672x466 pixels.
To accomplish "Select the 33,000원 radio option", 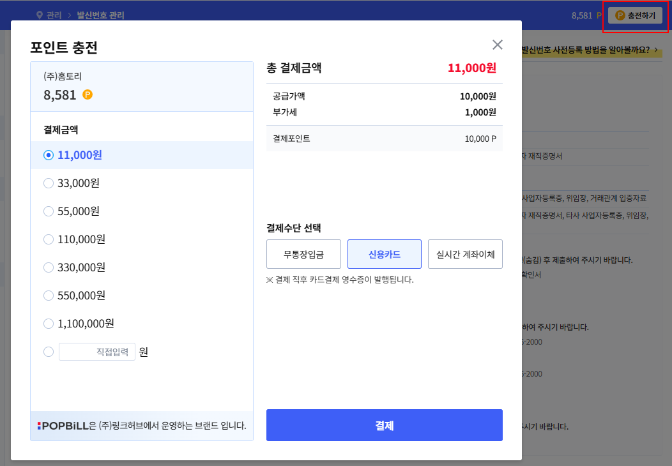I will pyautogui.click(x=49, y=183).
